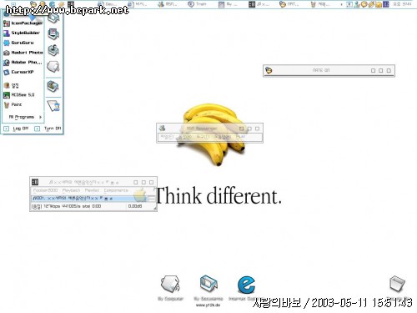
Task: Switch to the Dau... taskbar button
Action: [107, 4]
